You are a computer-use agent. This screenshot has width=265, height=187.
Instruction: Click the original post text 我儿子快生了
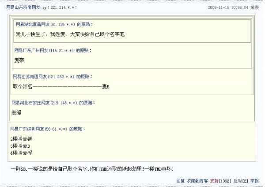70,34
